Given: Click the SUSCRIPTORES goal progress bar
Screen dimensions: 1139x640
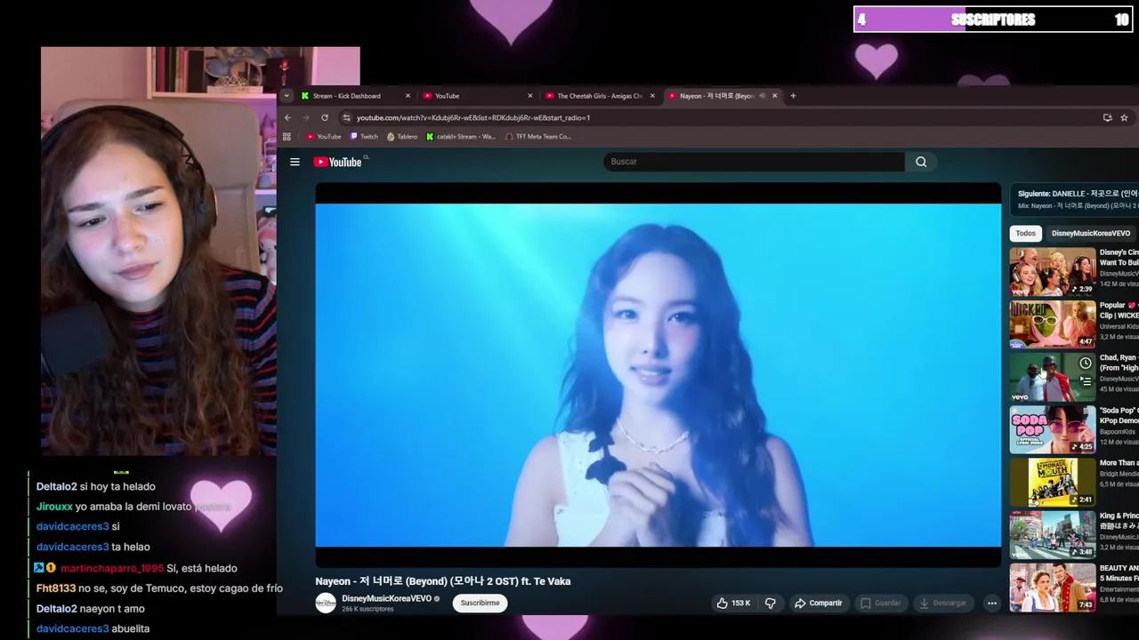Looking at the screenshot, I should click(992, 20).
